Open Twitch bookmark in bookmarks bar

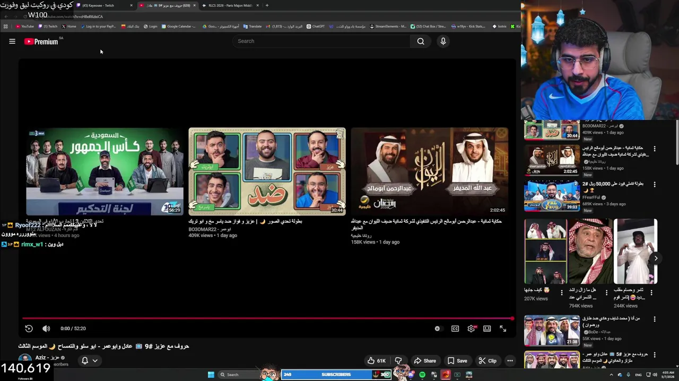click(x=48, y=26)
